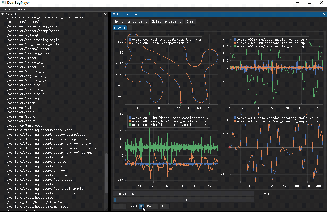The height and width of the screenshot is (212, 327).
Task: Select /observer/lateral_error in the Data Pool
Action: coord(28,49)
